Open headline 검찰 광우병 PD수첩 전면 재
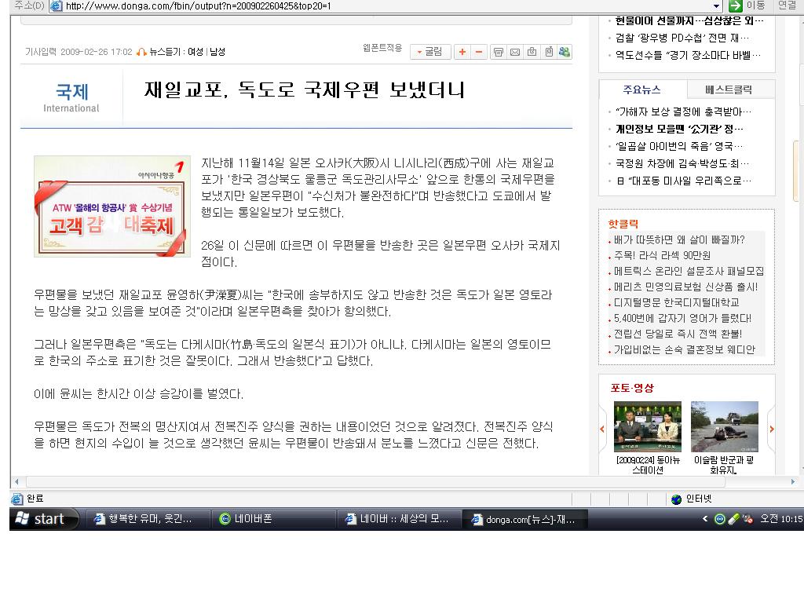 [682, 38]
